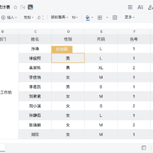Open the 更多 more menu
The image size is (153, 153).
(x=130, y=17)
